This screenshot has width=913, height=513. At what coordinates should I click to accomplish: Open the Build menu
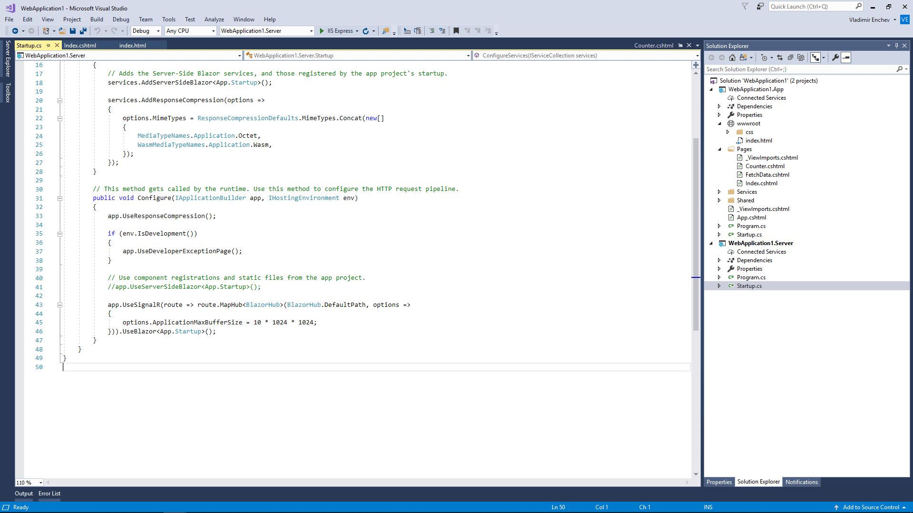coord(97,19)
